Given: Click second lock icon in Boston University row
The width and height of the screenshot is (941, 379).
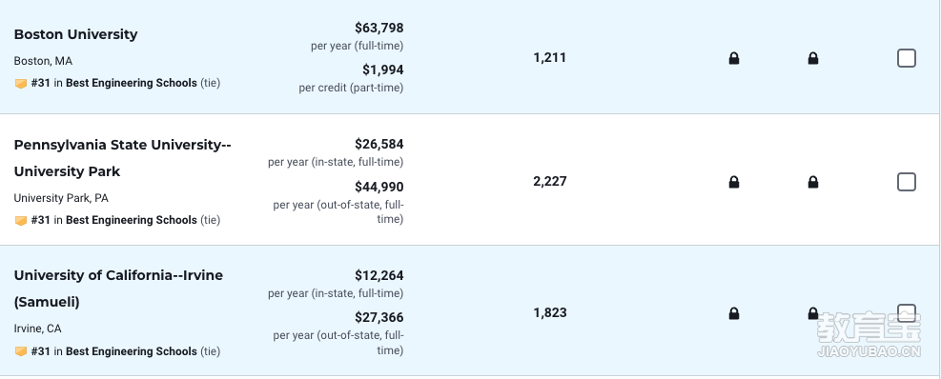Looking at the screenshot, I should 812,58.
